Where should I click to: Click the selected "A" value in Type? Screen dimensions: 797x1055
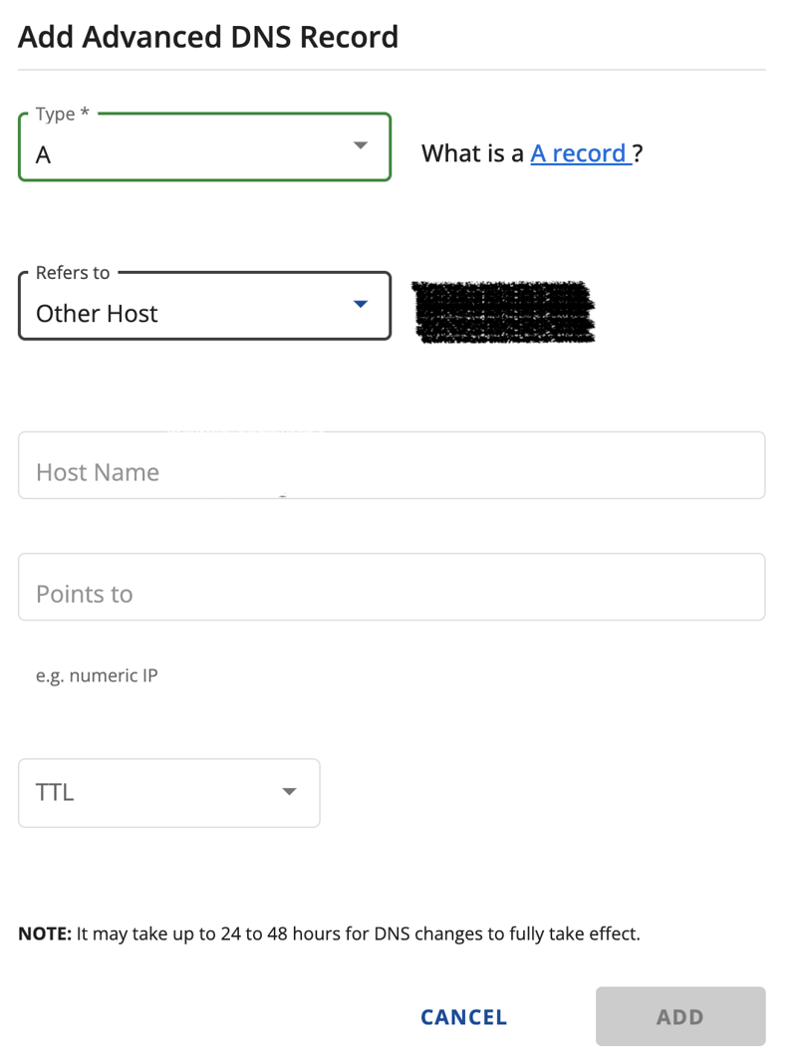[43, 154]
